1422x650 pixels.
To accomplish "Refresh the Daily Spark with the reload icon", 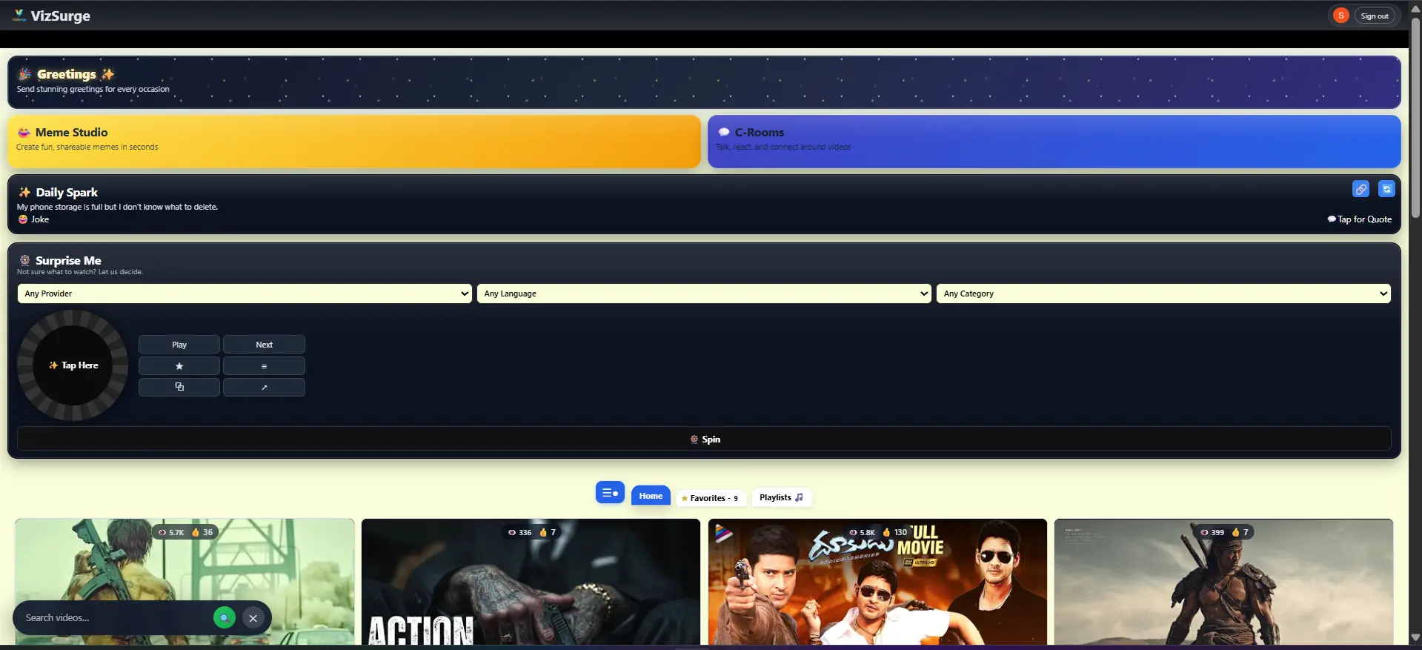I will tap(1386, 189).
